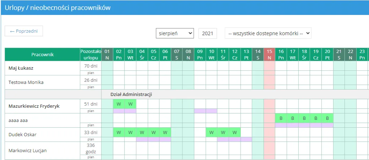
Task: Click the Dział Administracji group row
Action: (131, 94)
